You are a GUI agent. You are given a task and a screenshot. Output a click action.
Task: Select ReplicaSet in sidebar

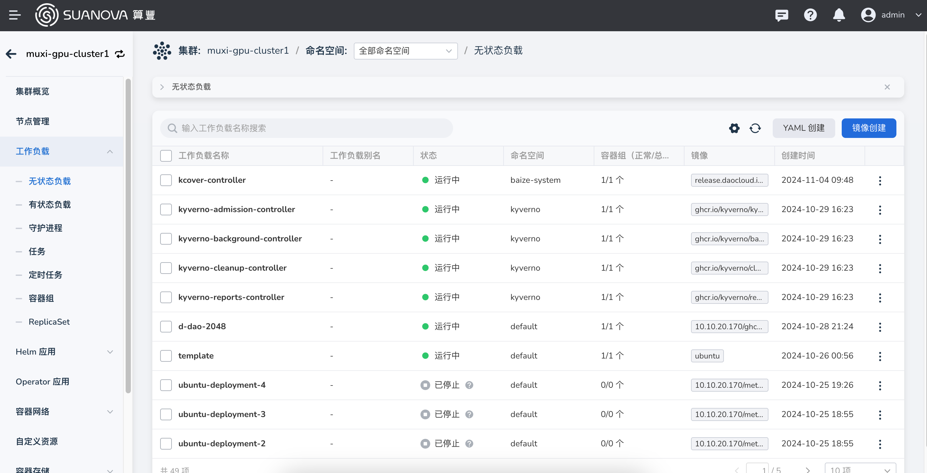49,321
